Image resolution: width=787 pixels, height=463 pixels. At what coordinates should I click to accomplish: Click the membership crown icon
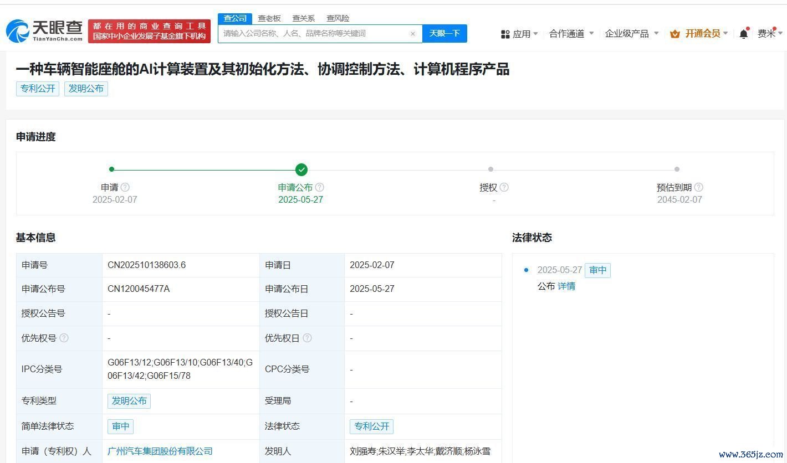point(674,34)
